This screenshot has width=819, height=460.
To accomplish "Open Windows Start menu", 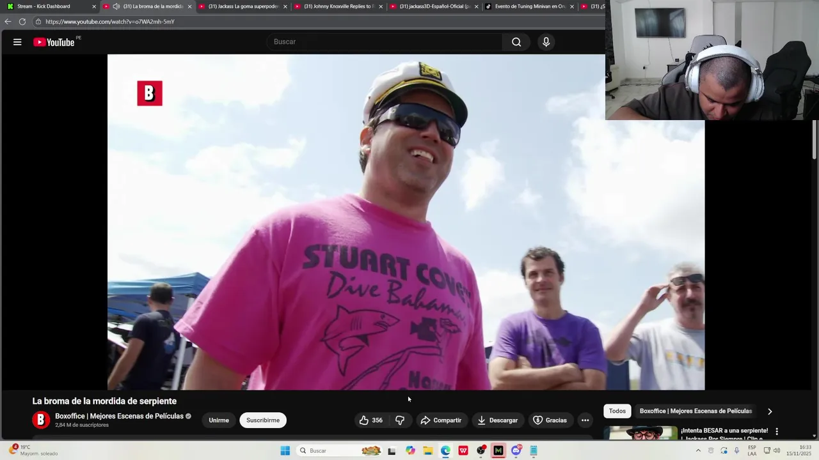I will pos(285,451).
